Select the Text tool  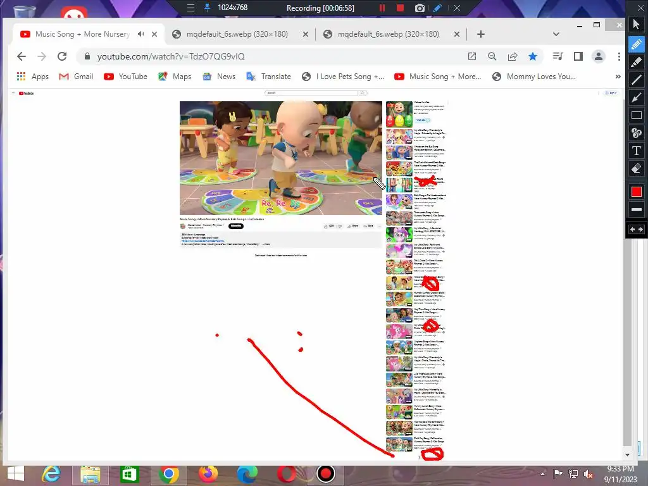coord(637,151)
